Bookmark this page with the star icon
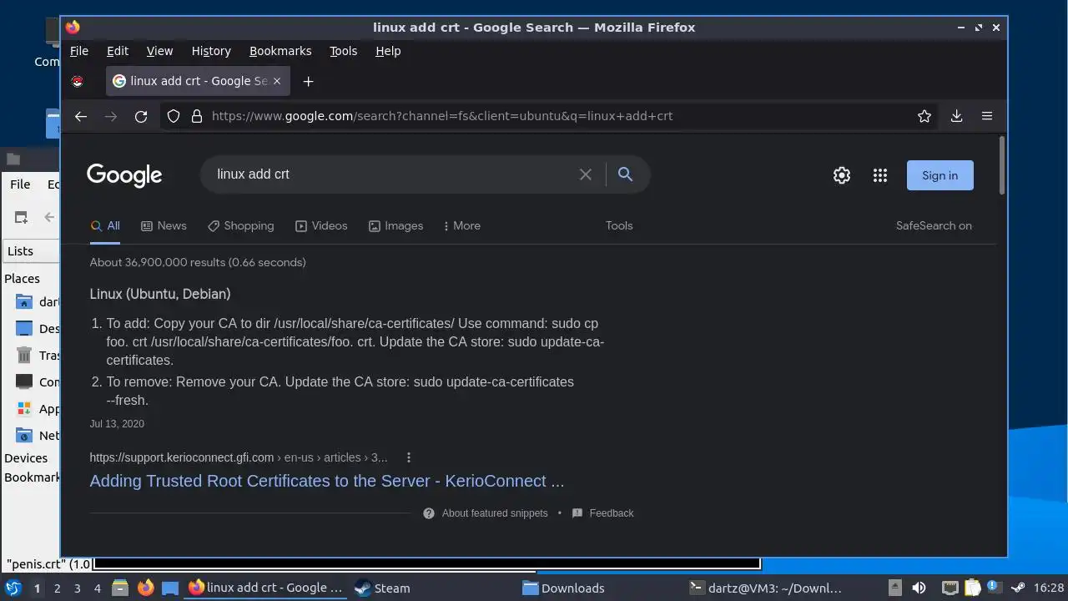This screenshot has width=1068, height=601. pos(924,116)
